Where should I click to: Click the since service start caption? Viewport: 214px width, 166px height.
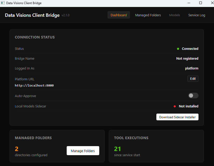click(x=127, y=155)
